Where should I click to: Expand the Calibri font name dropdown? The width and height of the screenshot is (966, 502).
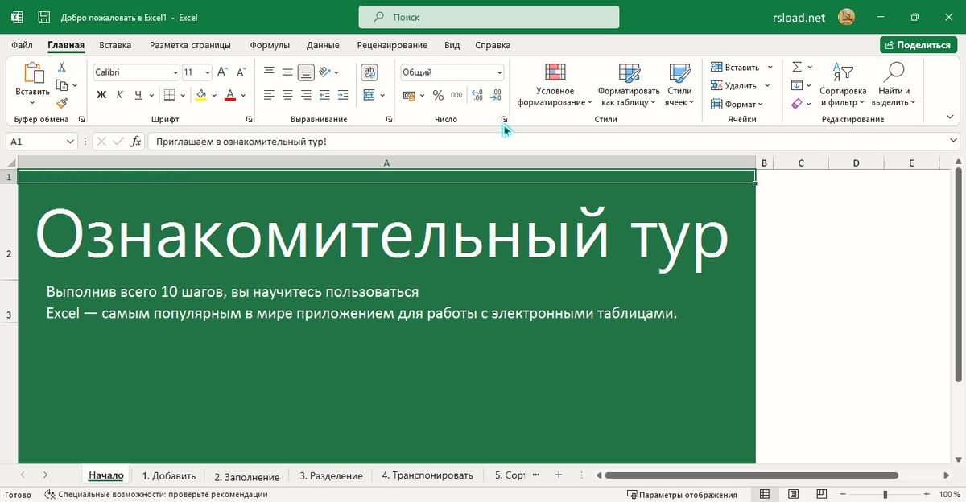coord(175,72)
